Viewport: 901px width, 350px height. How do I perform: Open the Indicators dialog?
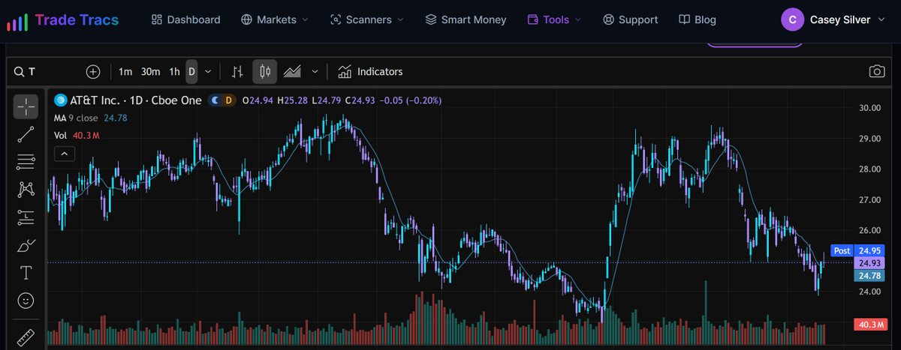pyautogui.click(x=370, y=72)
